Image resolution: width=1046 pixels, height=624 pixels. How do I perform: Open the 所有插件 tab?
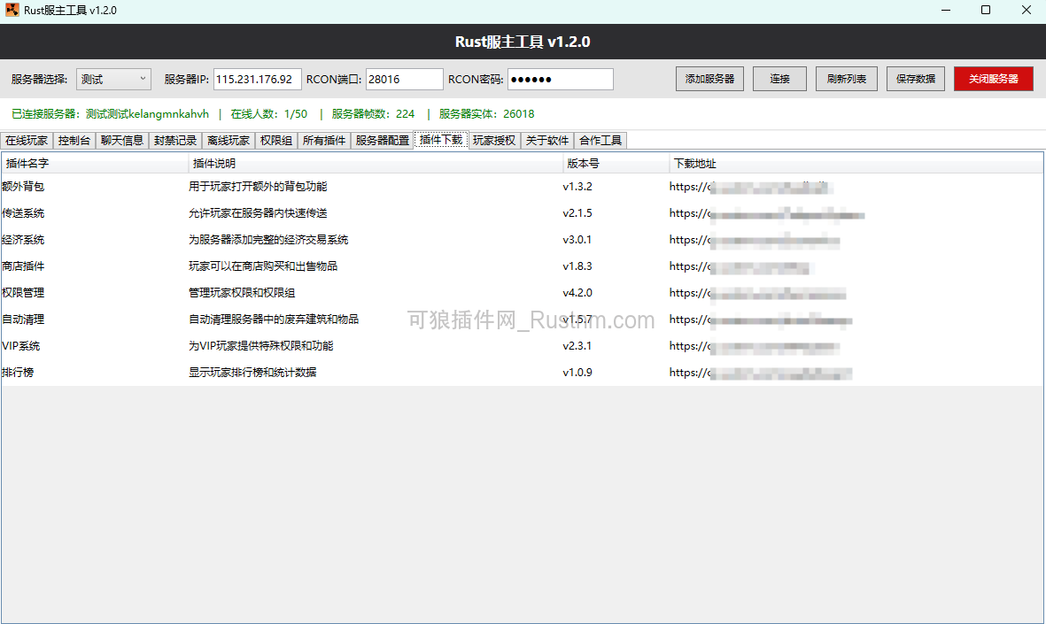(323, 140)
